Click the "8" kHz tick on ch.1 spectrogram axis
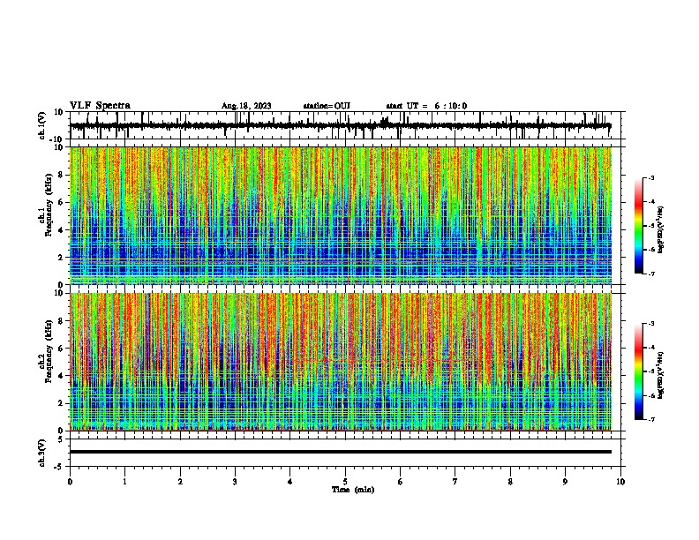Screen dimensions: 699x540 tap(61, 175)
